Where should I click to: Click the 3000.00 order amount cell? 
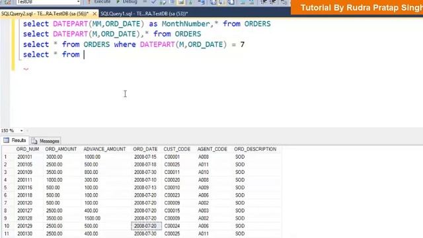tap(54, 157)
